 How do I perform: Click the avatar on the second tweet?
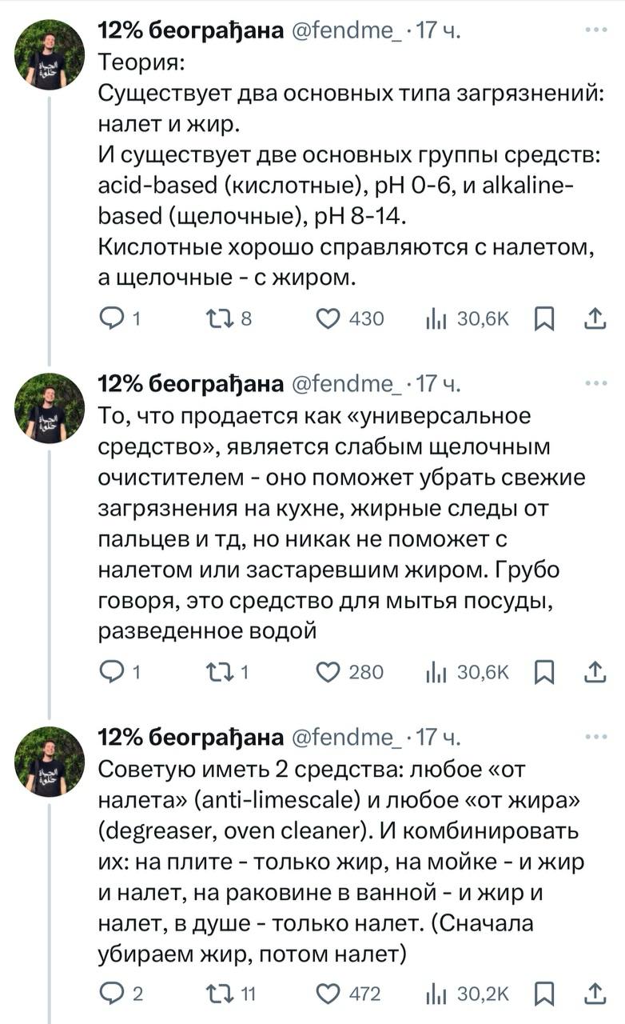click(50, 407)
